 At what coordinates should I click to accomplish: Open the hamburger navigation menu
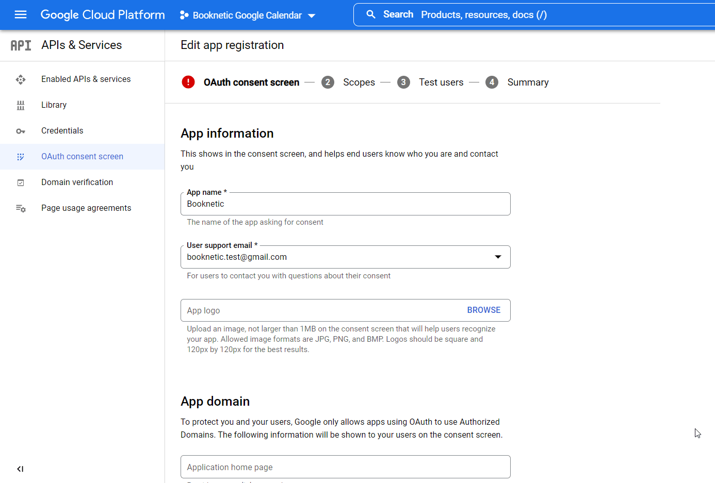click(x=21, y=15)
